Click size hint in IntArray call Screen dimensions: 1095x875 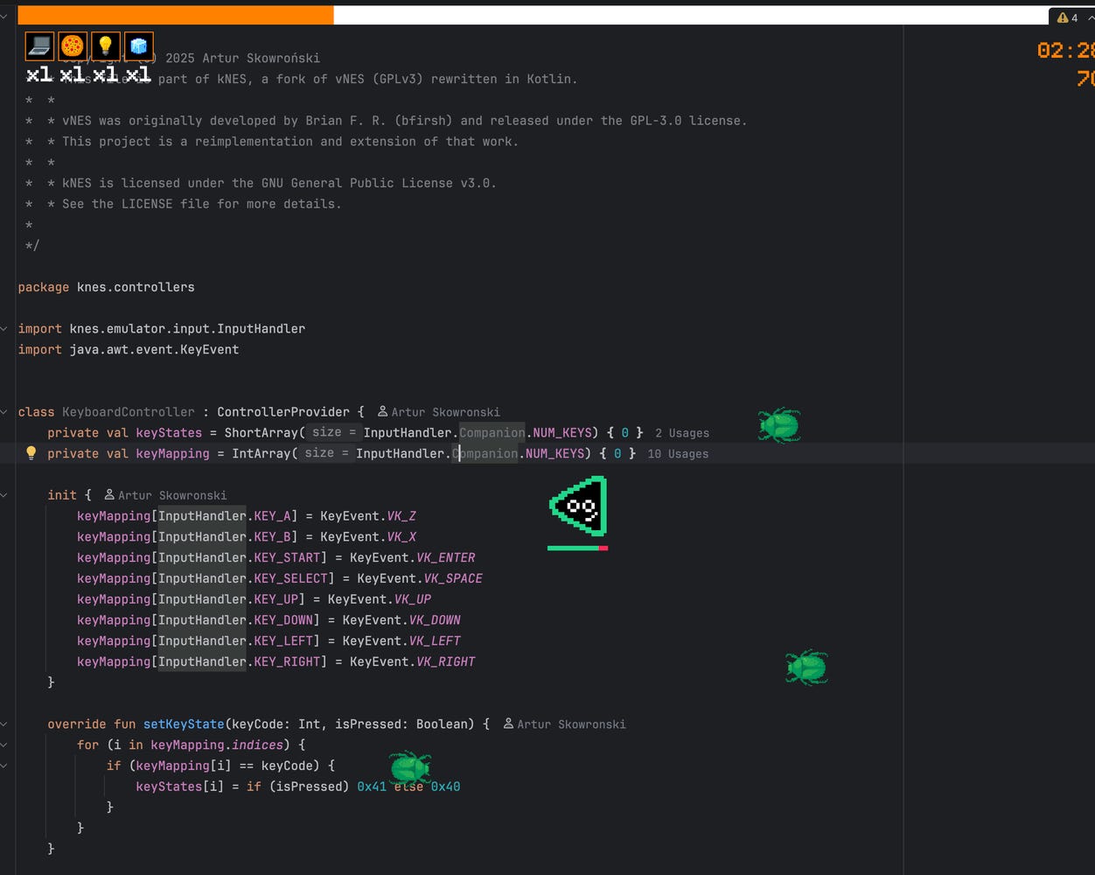click(327, 454)
